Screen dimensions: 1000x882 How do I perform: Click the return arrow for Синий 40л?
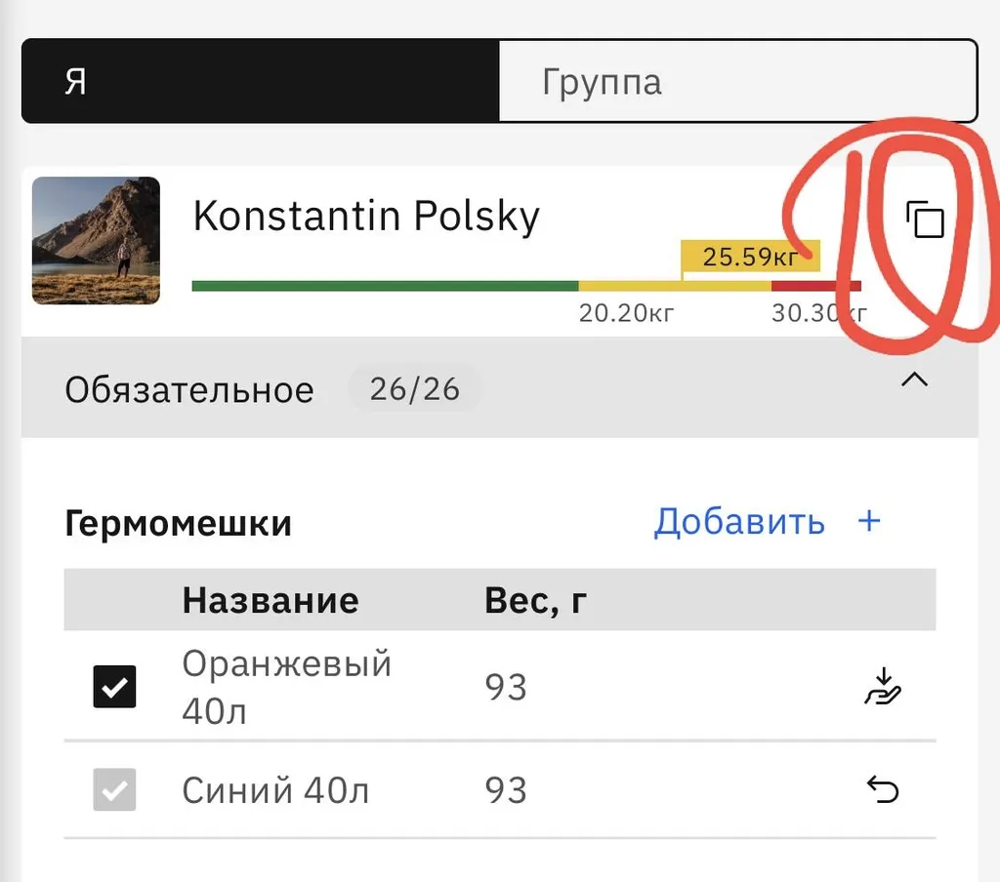883,789
